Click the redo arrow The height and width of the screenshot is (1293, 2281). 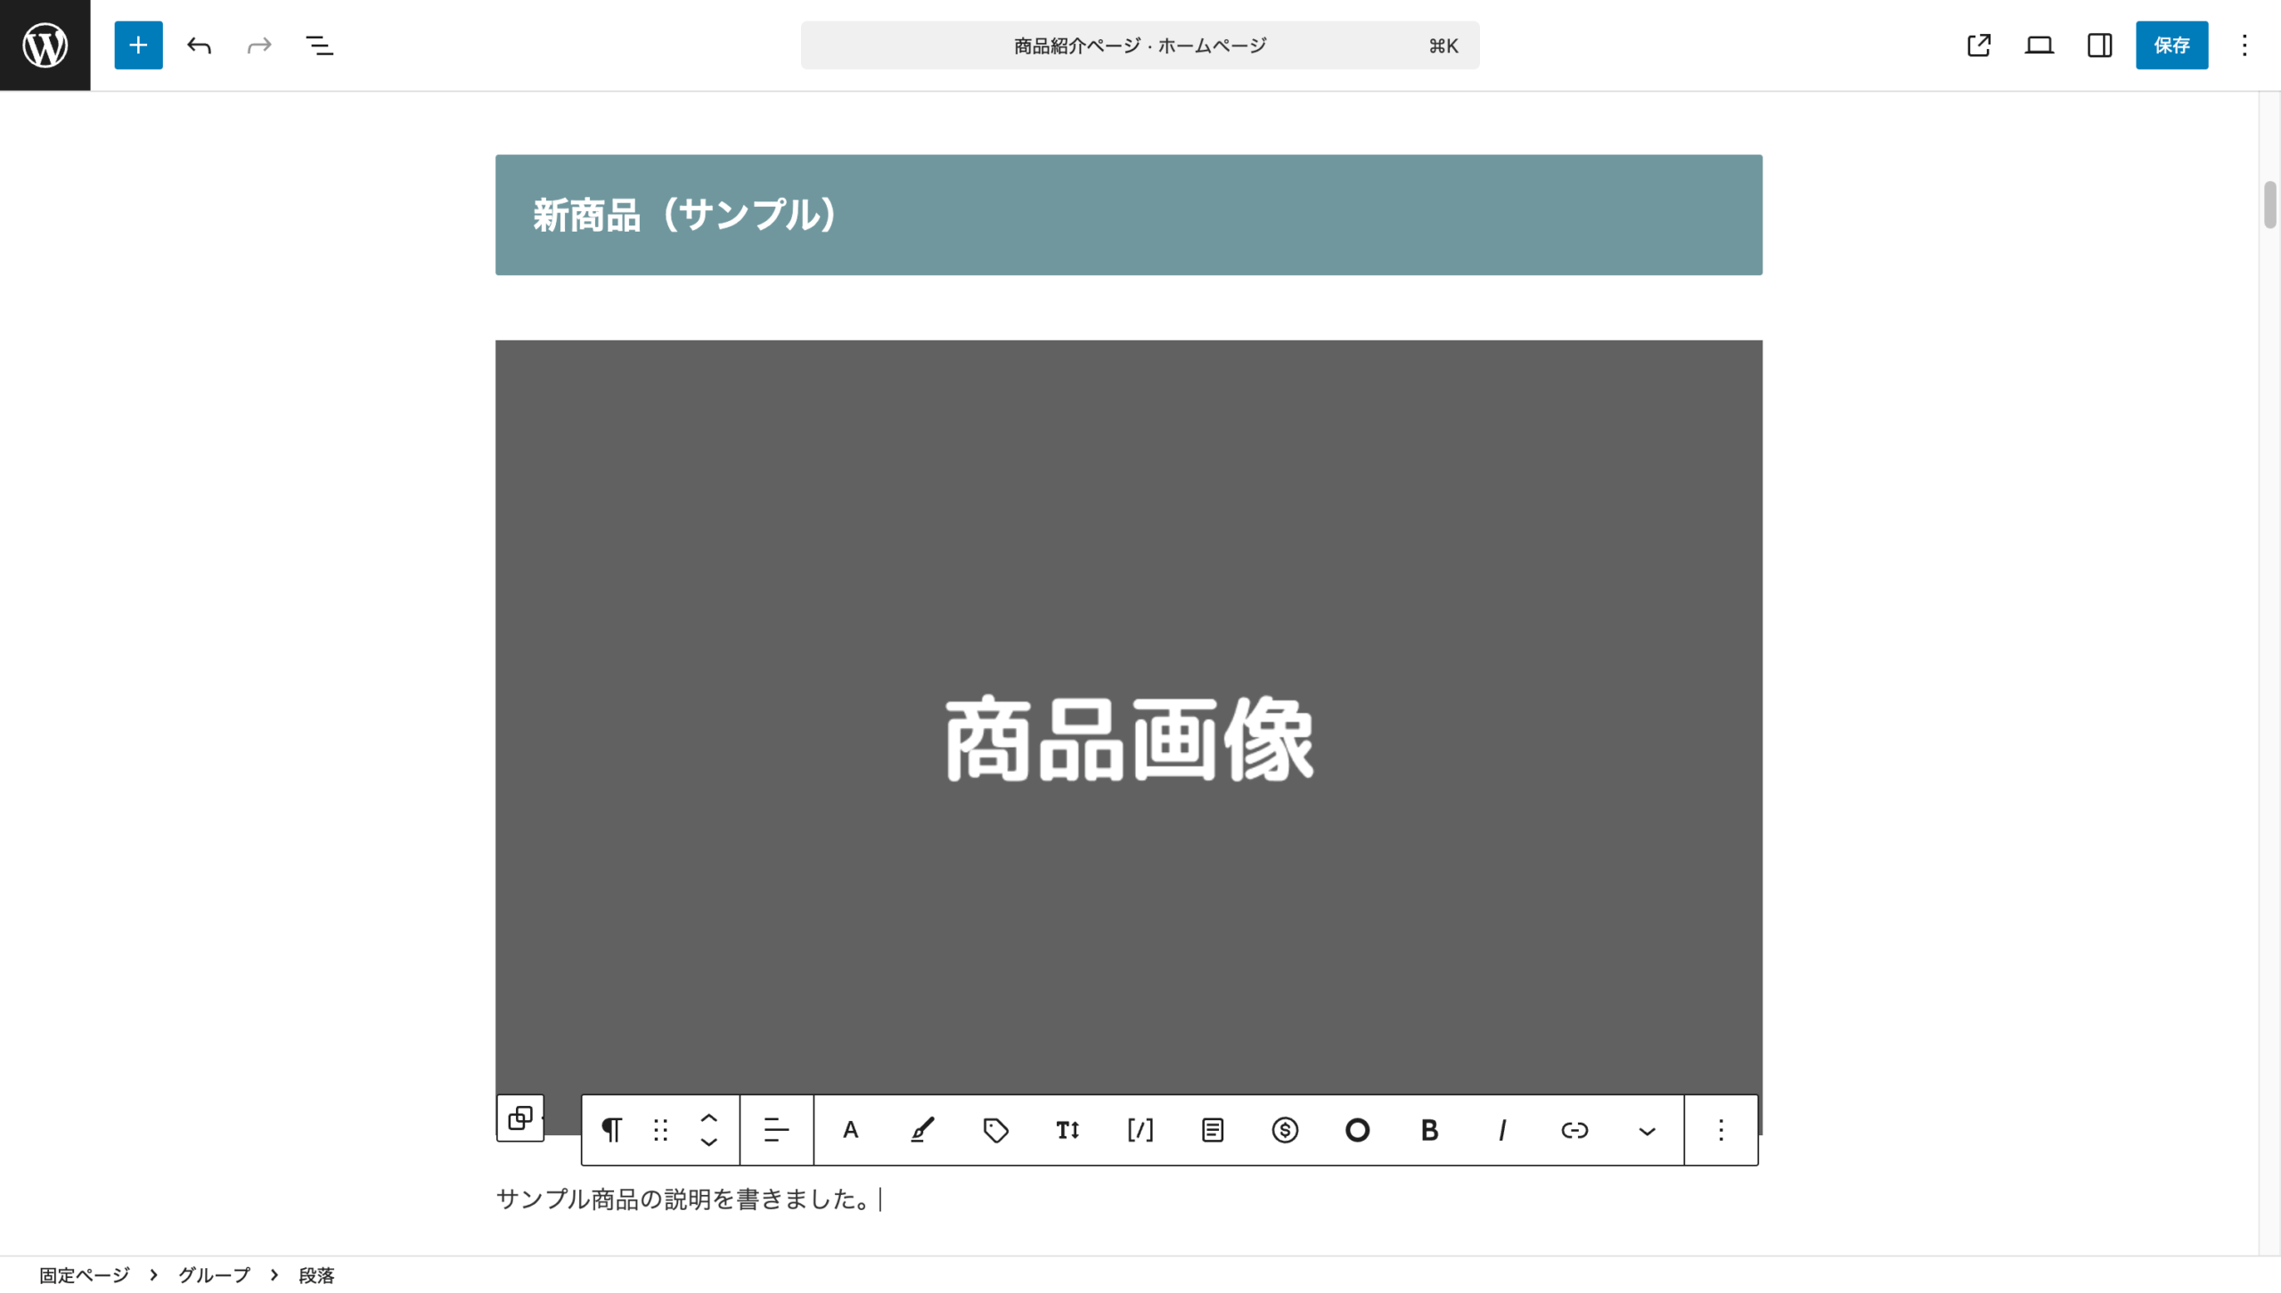(x=259, y=45)
